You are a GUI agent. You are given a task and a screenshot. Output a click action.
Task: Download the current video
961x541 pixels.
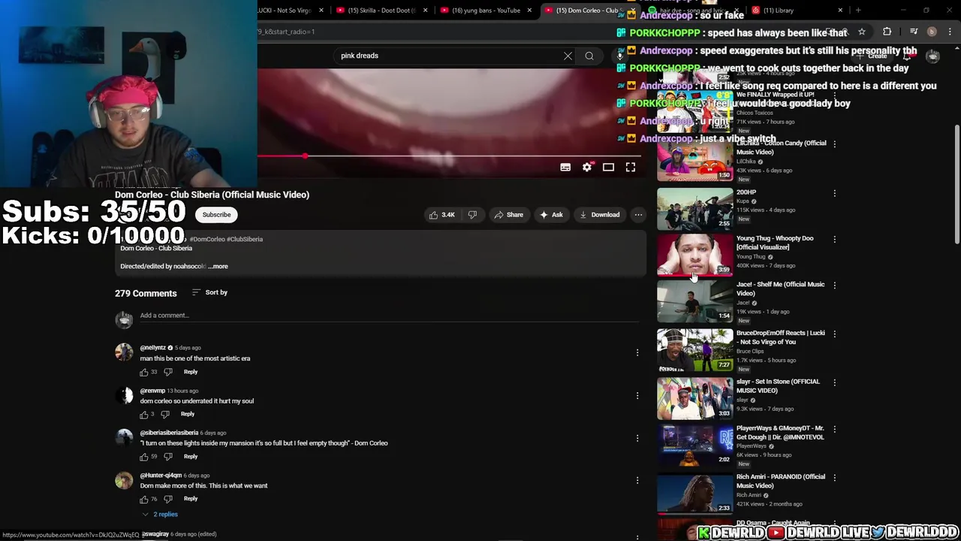(599, 215)
